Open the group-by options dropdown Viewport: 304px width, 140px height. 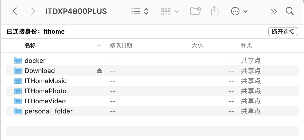(170, 11)
